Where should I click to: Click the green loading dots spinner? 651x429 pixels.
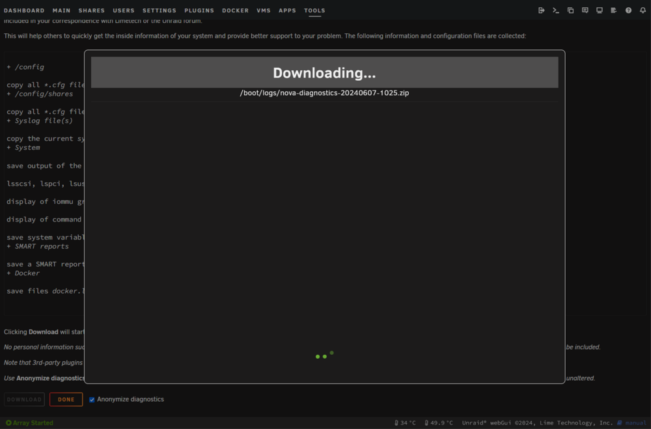point(324,355)
